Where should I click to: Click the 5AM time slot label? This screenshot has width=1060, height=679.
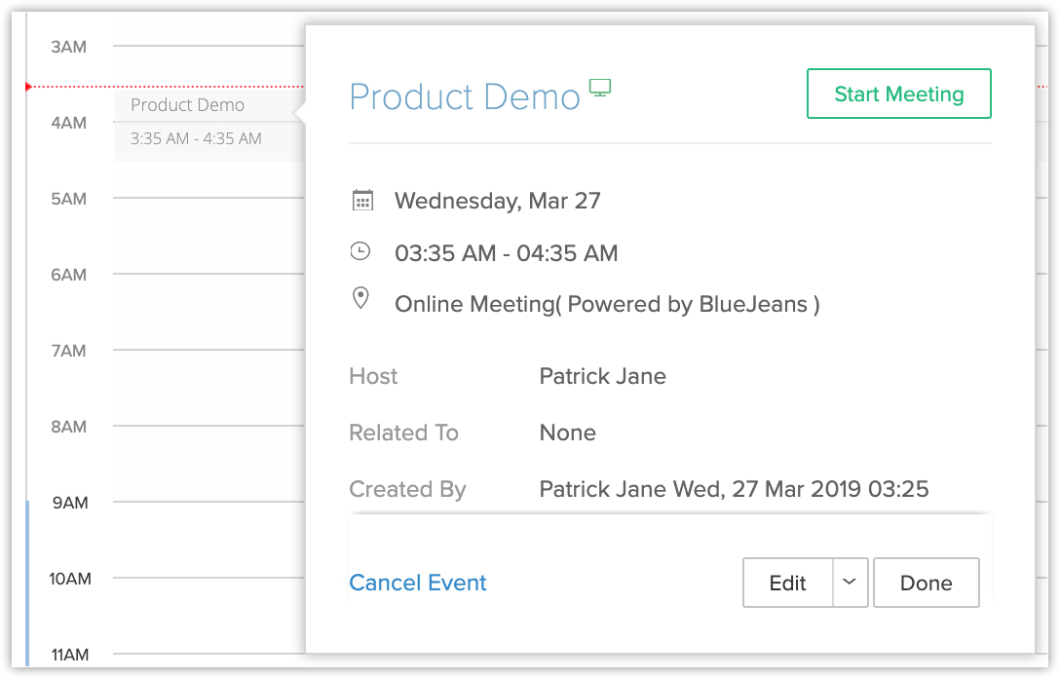pyautogui.click(x=69, y=199)
